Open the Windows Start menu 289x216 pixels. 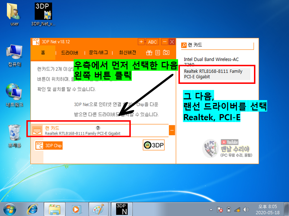(10, 210)
